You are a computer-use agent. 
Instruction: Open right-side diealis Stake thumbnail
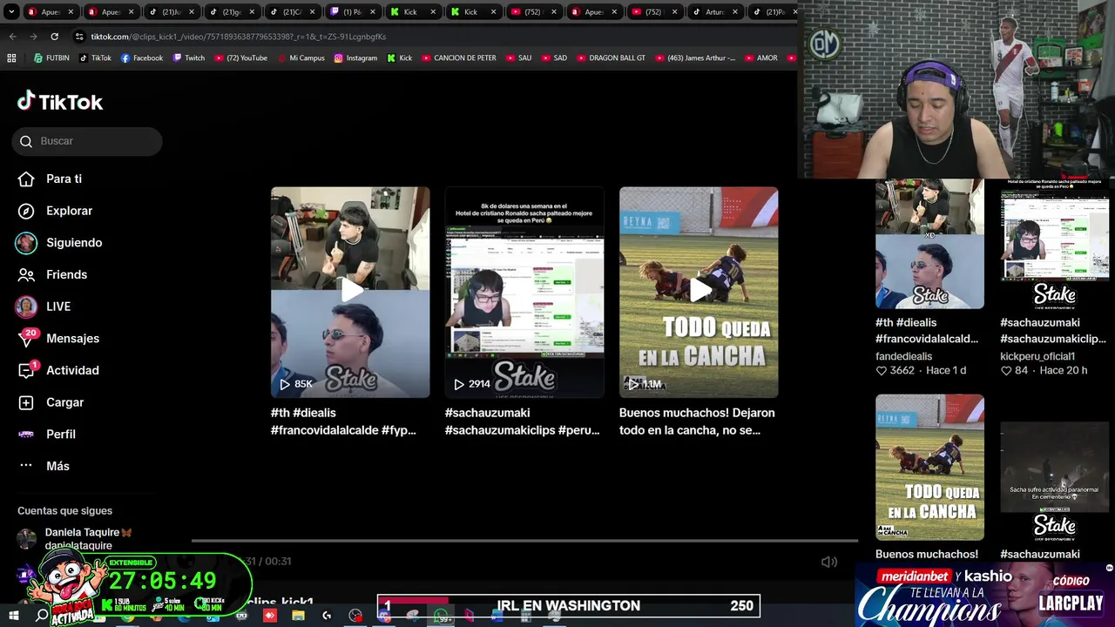click(929, 244)
